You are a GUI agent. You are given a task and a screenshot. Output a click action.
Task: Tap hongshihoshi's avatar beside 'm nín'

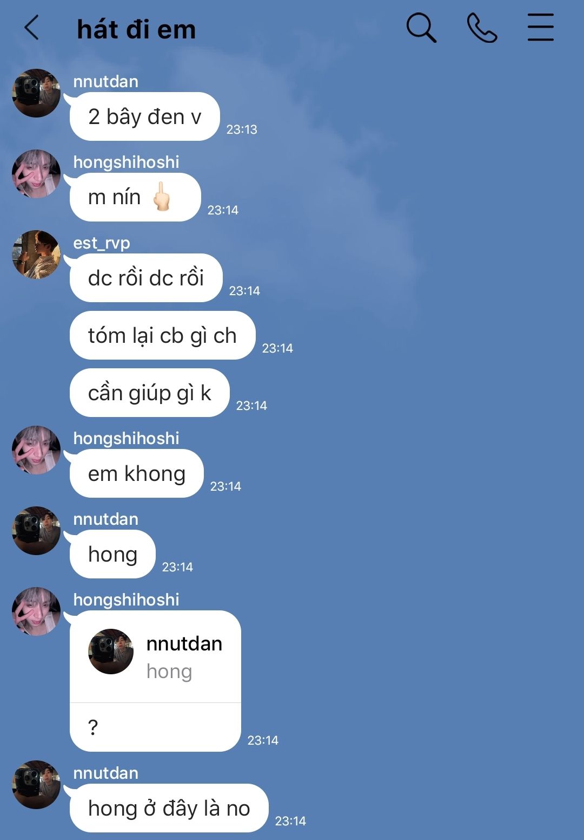(x=36, y=174)
